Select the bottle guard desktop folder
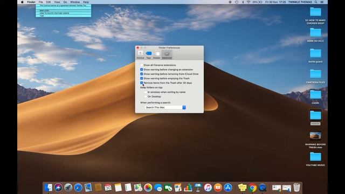Viewport: 345px width, 194px height. tap(315, 53)
